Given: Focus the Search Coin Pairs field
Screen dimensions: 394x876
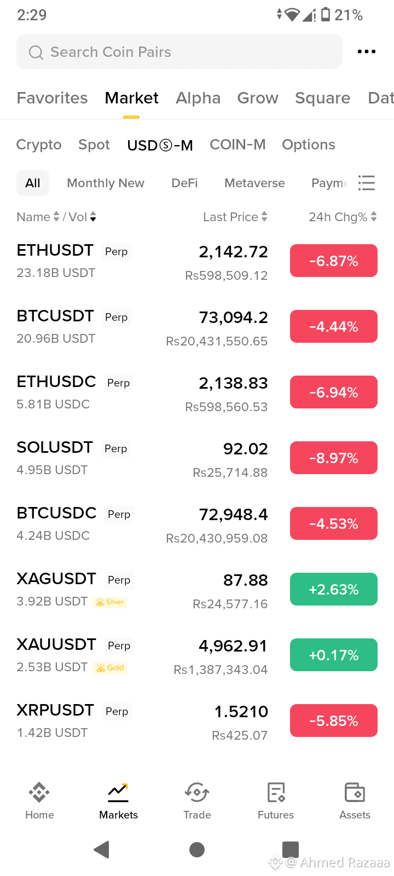Looking at the screenshot, I should 179,51.
